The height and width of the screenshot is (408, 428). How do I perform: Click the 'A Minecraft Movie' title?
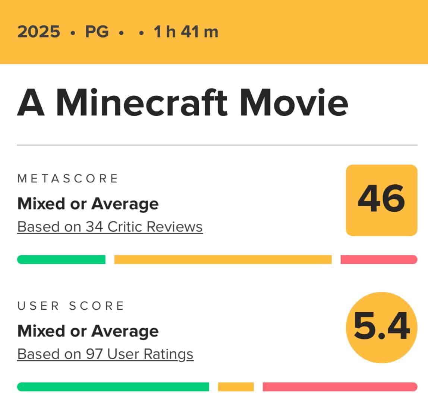click(183, 103)
